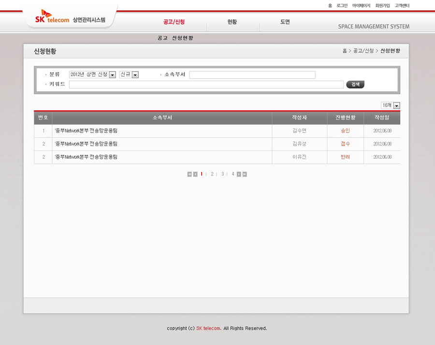Focus the 소속부서 input field
Screen dimensions: 435x345
tap(252, 75)
